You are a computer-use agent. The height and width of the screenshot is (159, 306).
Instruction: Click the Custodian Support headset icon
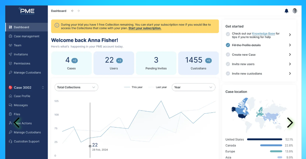10,142
